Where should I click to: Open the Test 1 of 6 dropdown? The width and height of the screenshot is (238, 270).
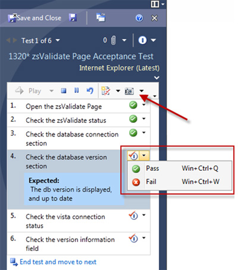pos(58,40)
